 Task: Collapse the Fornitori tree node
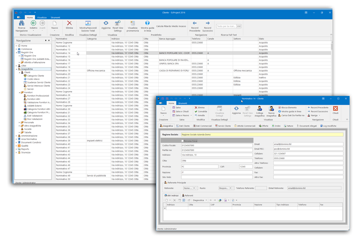pyautogui.click(x=19, y=92)
